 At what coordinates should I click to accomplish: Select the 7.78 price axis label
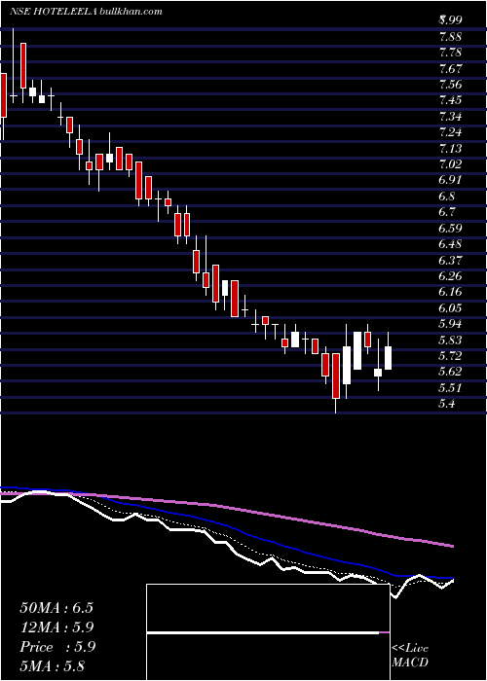[450, 53]
